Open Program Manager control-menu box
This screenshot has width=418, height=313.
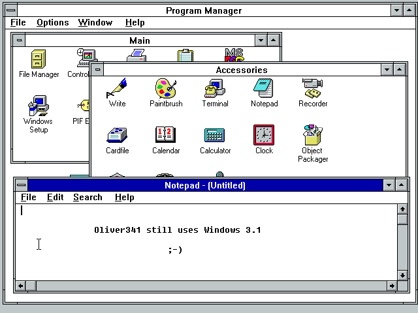point(11,10)
